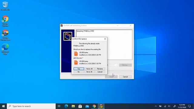Close the WinRAR self-extracting archive window
Image resolution: width=194 pixels, height=109 pixels.
[131, 25]
